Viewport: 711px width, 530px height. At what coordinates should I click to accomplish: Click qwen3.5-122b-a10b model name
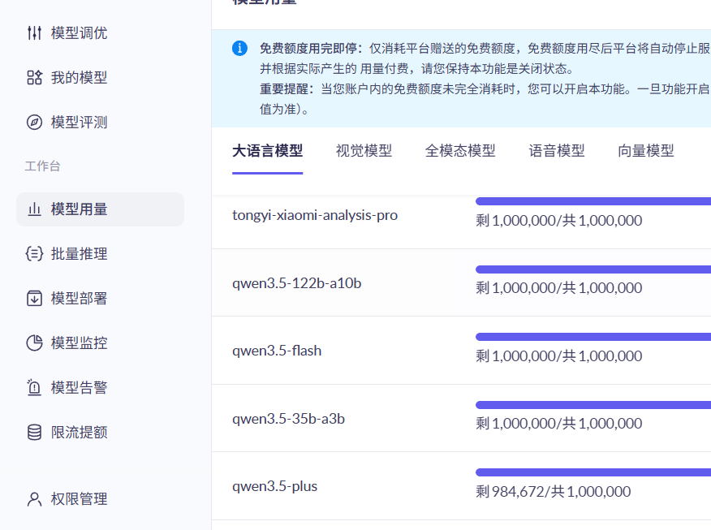click(x=296, y=283)
